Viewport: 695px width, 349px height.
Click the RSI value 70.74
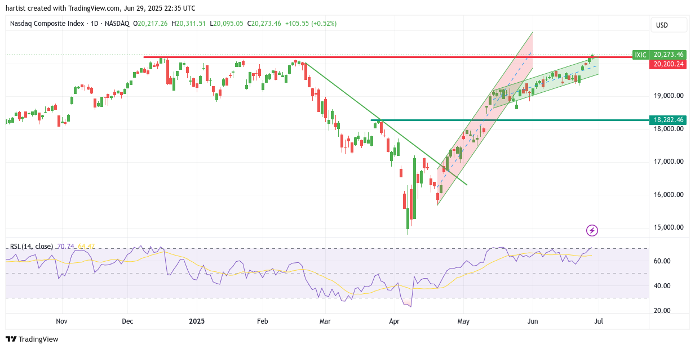pos(65,247)
